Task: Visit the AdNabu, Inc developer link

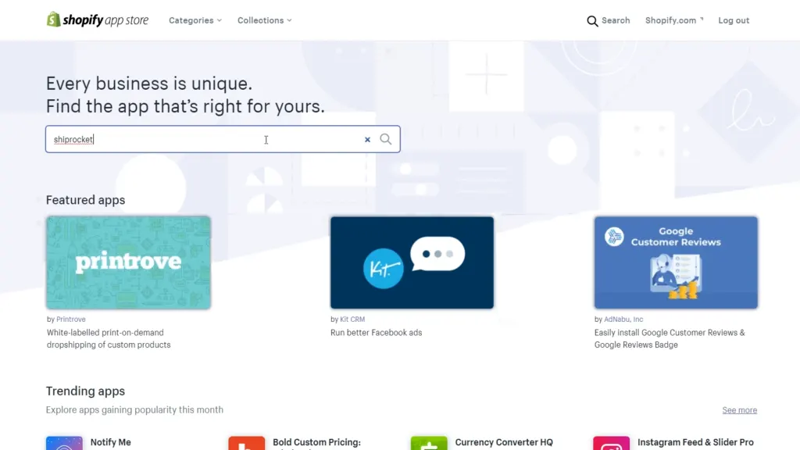Action: 623,319
